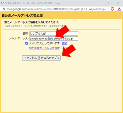Open the 詳細 link
Viewport: 123px width, 113px height.
(x=65, y=43)
